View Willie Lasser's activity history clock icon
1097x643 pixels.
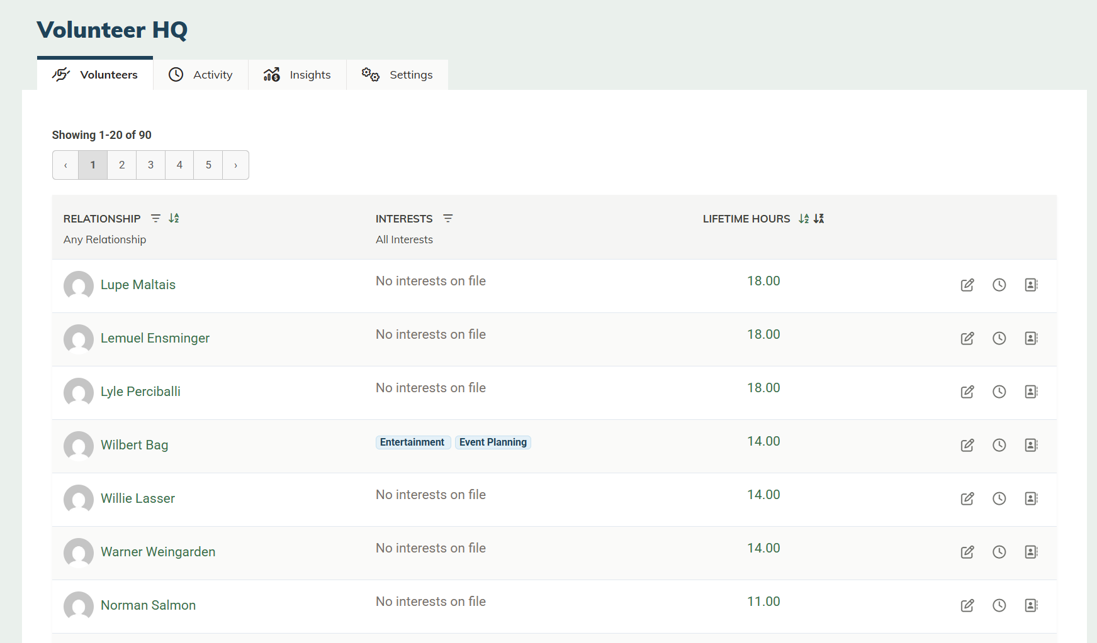999,498
